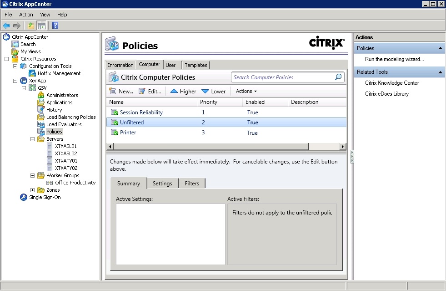
Task: Open the File menu
Action: point(8,15)
